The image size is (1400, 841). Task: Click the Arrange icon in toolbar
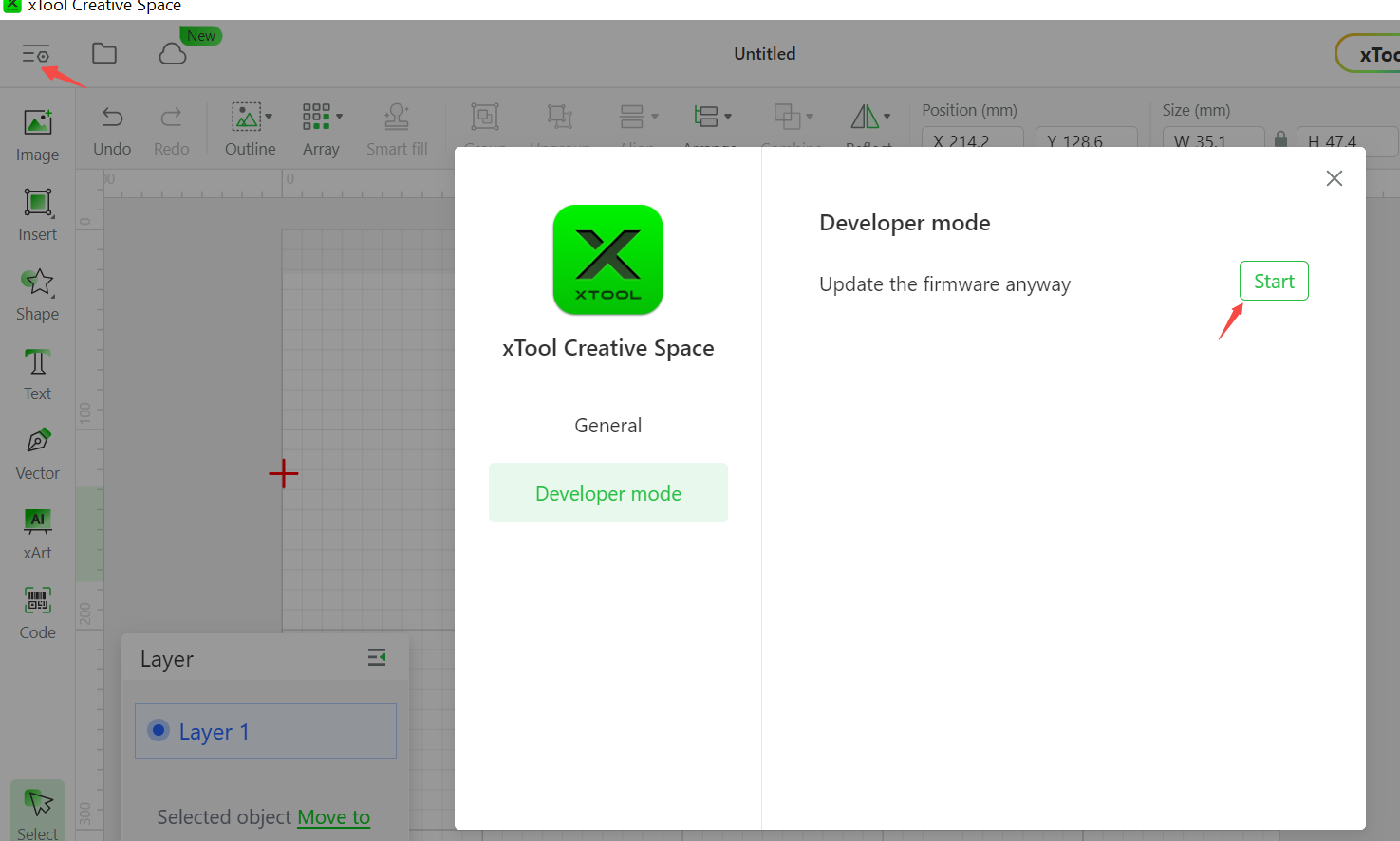706,117
